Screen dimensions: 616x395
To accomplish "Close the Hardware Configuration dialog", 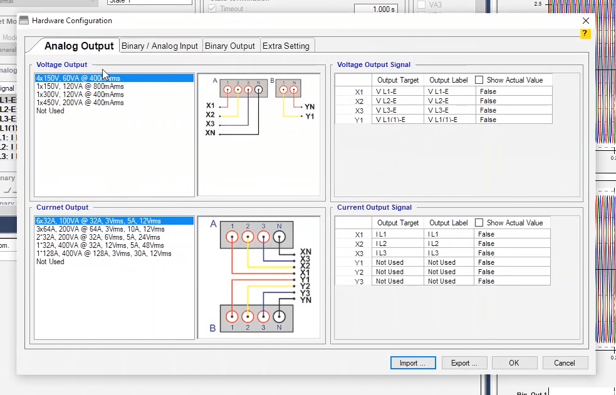I will tap(585, 21).
